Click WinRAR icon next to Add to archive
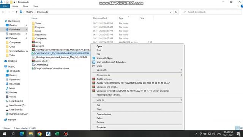Viewport: 243px width, 137px height. click(x=94, y=79)
